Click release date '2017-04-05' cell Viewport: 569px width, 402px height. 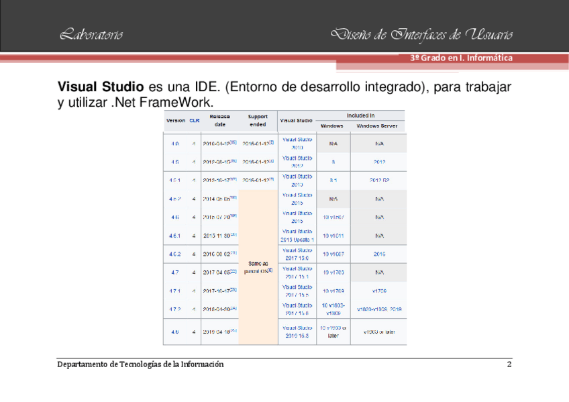[220, 272]
